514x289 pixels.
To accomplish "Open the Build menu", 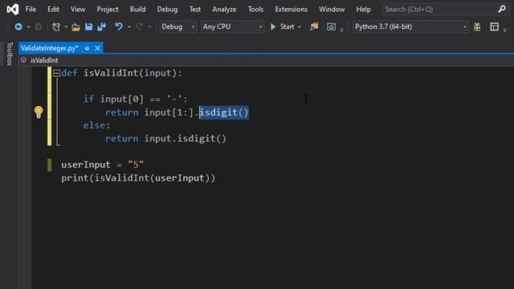I will pyautogui.click(x=137, y=9).
